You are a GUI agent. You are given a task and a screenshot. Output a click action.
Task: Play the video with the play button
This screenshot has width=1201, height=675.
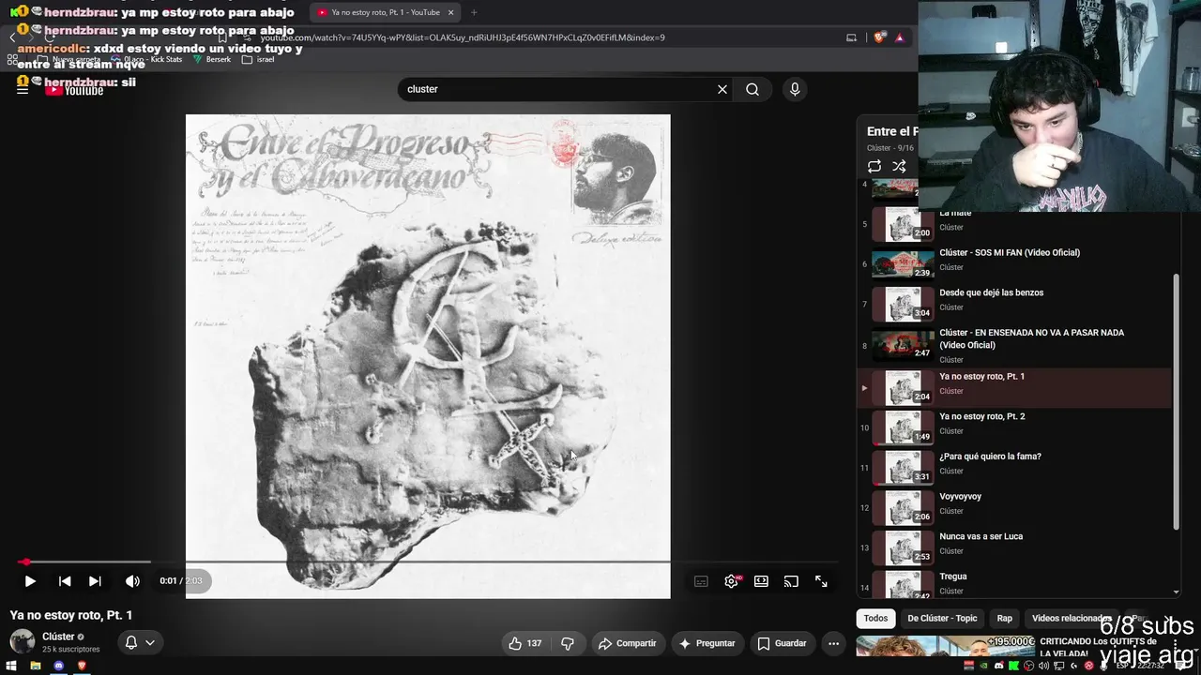tap(30, 581)
